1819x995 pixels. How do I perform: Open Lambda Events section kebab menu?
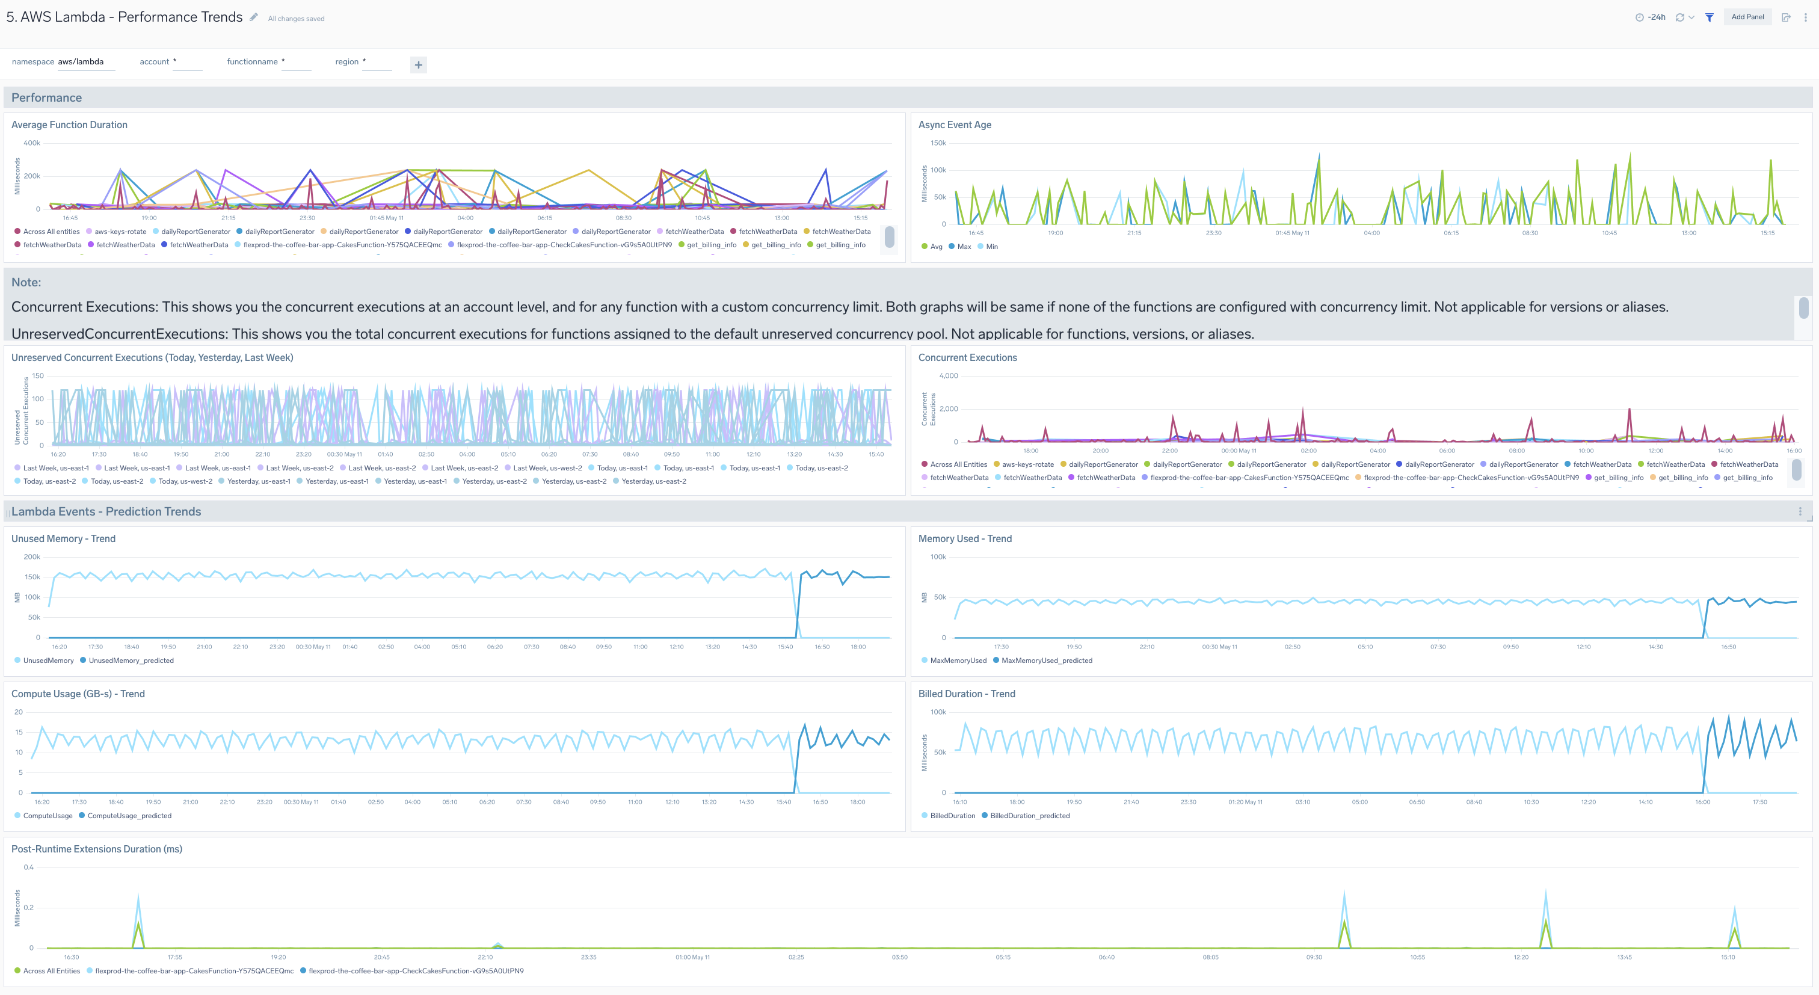click(x=1800, y=511)
